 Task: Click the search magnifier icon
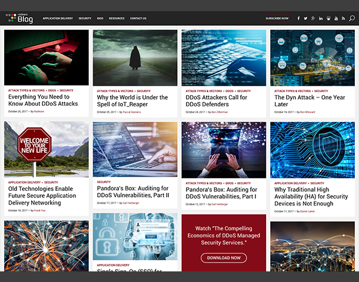pyautogui.click(x=352, y=18)
